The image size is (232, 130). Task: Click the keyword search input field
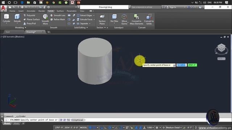pyautogui.click(x=146, y=7)
